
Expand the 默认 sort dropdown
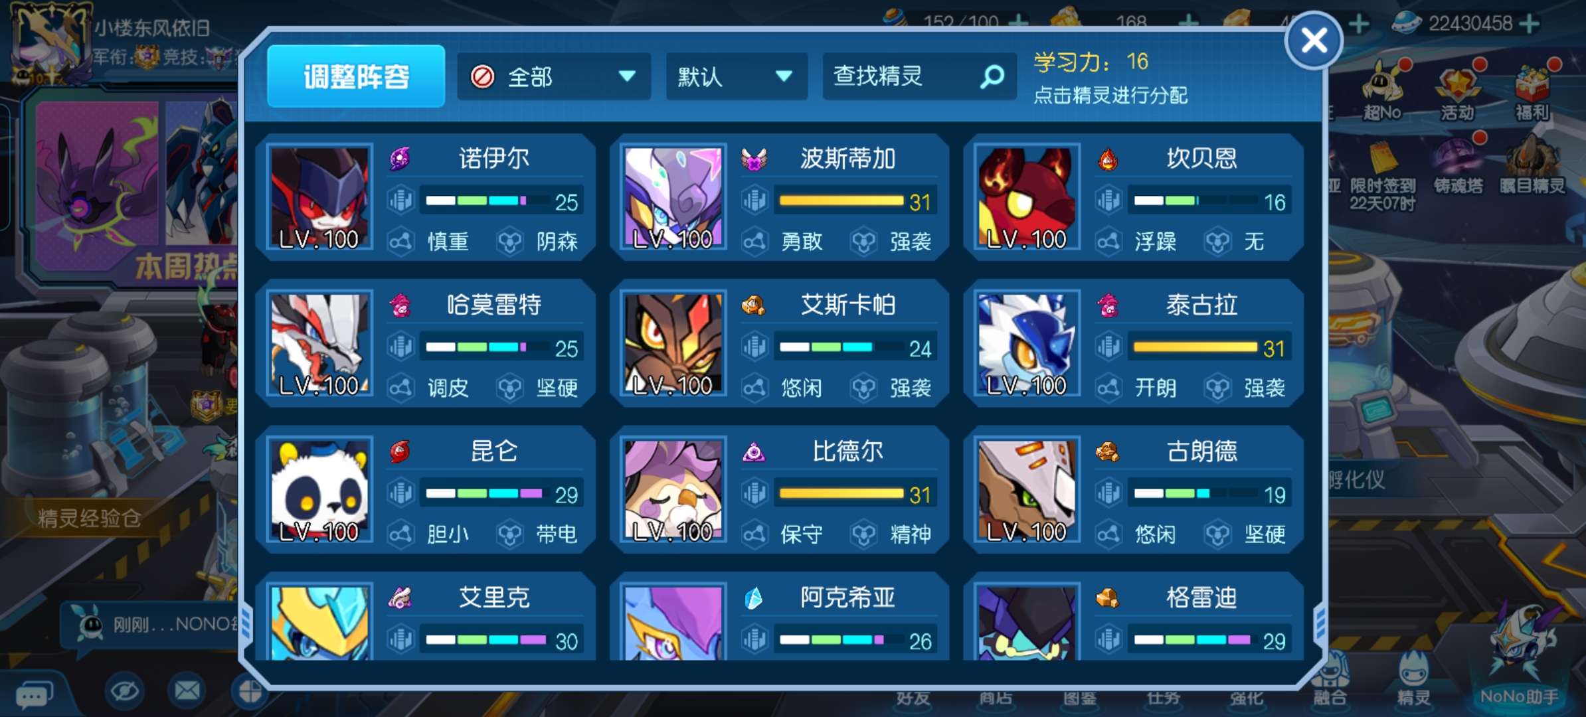737,76
